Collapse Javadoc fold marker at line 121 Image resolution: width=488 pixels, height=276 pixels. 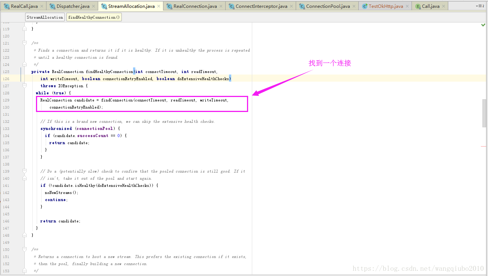point(25,43)
